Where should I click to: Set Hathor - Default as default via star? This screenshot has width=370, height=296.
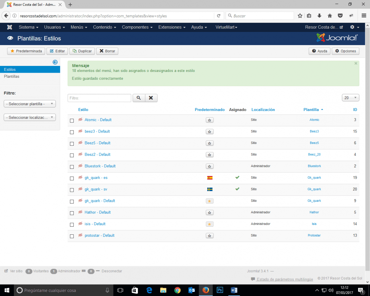[x=210, y=213]
